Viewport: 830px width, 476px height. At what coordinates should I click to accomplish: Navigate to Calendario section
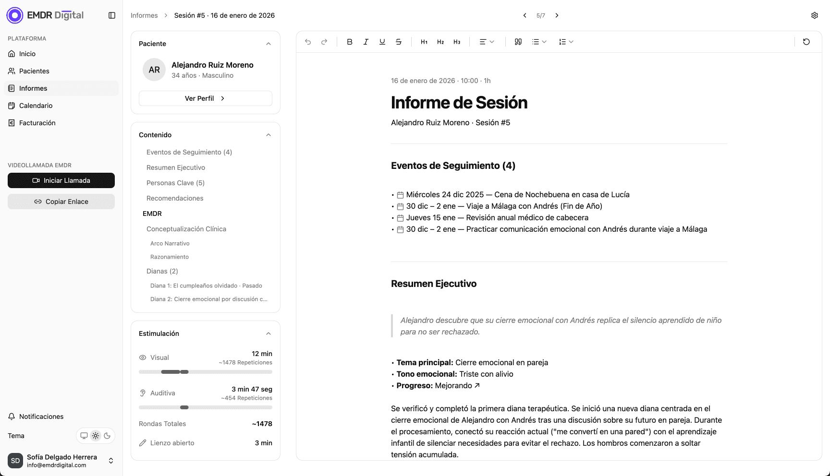coord(36,105)
